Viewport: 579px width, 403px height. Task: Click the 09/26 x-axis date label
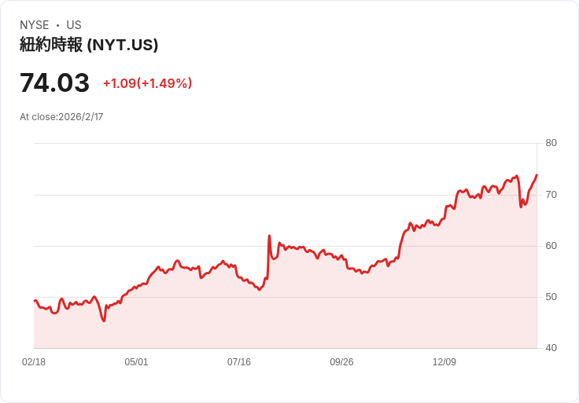click(341, 362)
